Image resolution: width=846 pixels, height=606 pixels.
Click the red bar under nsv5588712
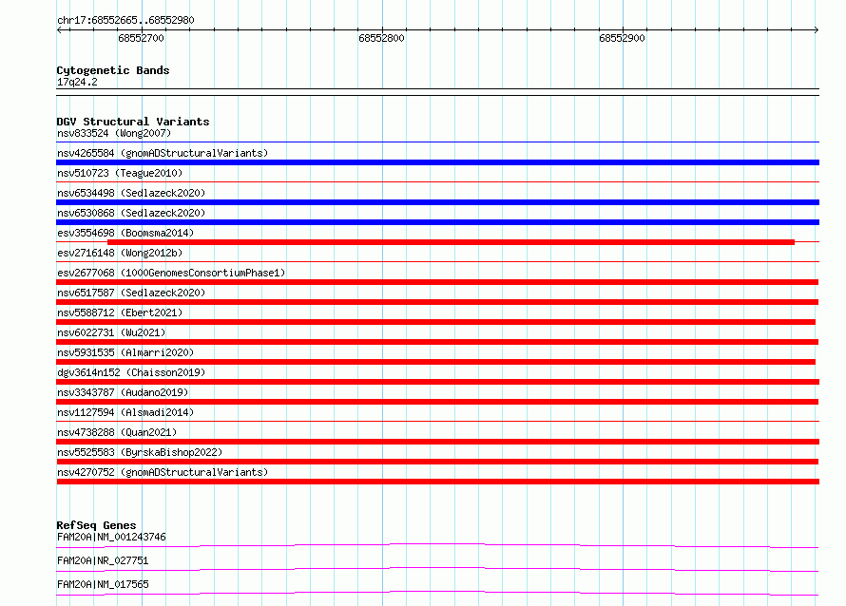pyautogui.click(x=436, y=322)
